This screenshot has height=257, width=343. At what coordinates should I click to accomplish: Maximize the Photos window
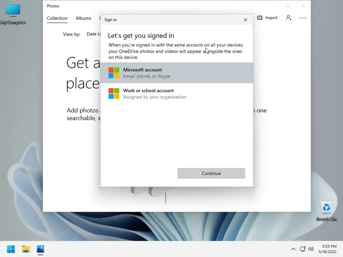[288, 6]
